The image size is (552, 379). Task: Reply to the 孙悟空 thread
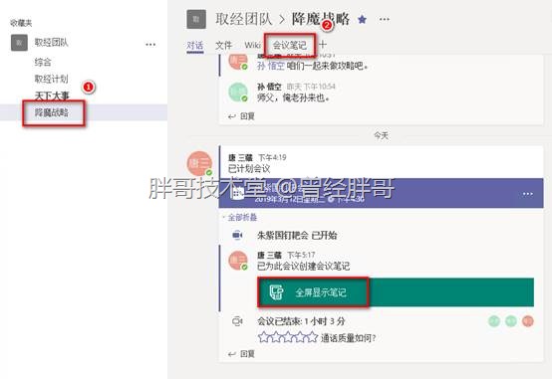pos(241,116)
